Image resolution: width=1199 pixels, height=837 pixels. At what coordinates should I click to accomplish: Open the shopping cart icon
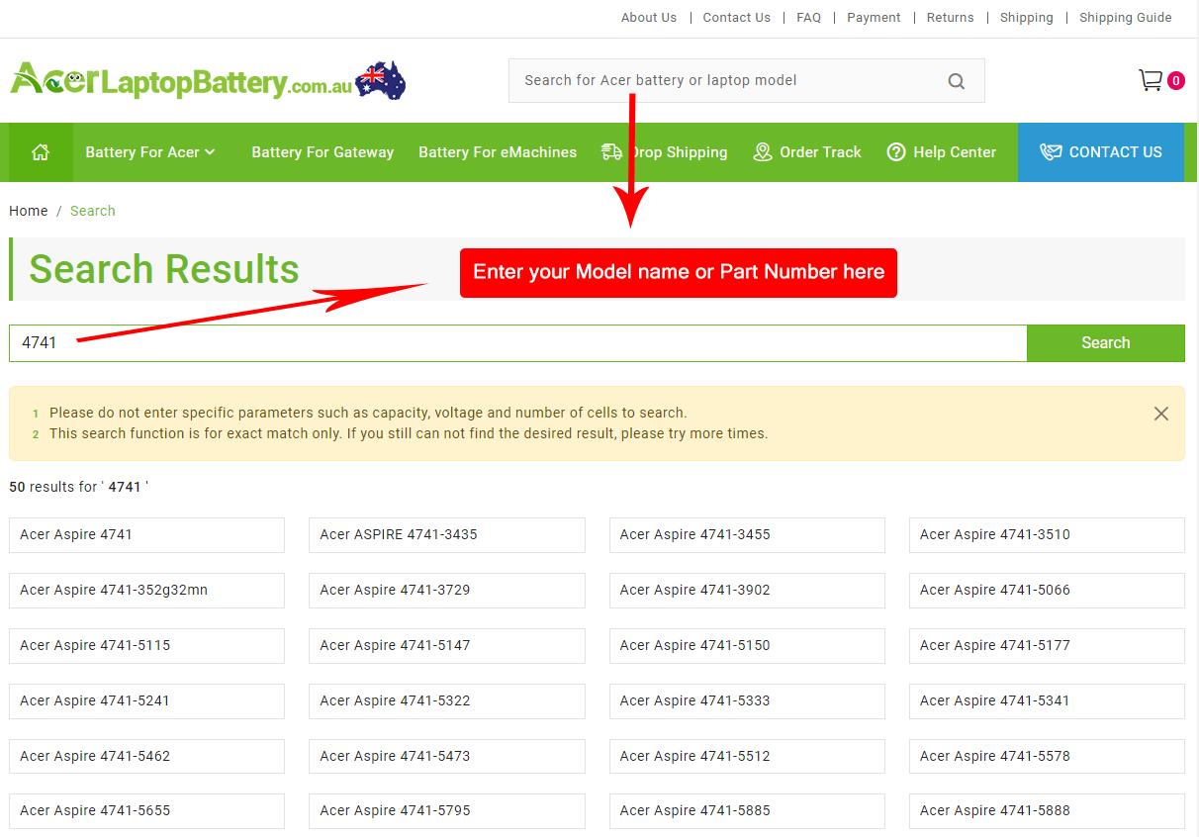tap(1151, 80)
